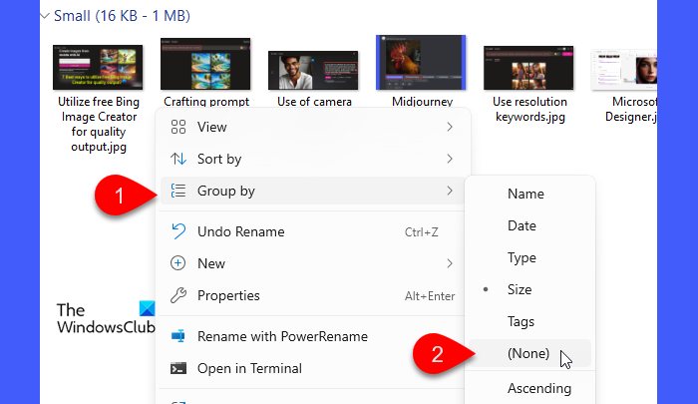Select the Utilize free Bing Image Creator thumbnail
The width and height of the screenshot is (698, 404).
(x=98, y=66)
